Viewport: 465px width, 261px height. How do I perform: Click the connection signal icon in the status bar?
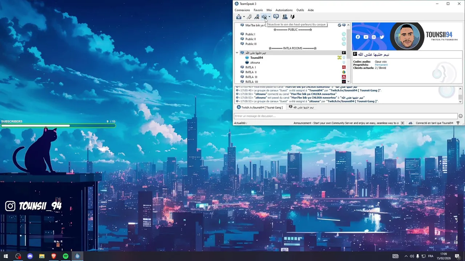[458, 123]
